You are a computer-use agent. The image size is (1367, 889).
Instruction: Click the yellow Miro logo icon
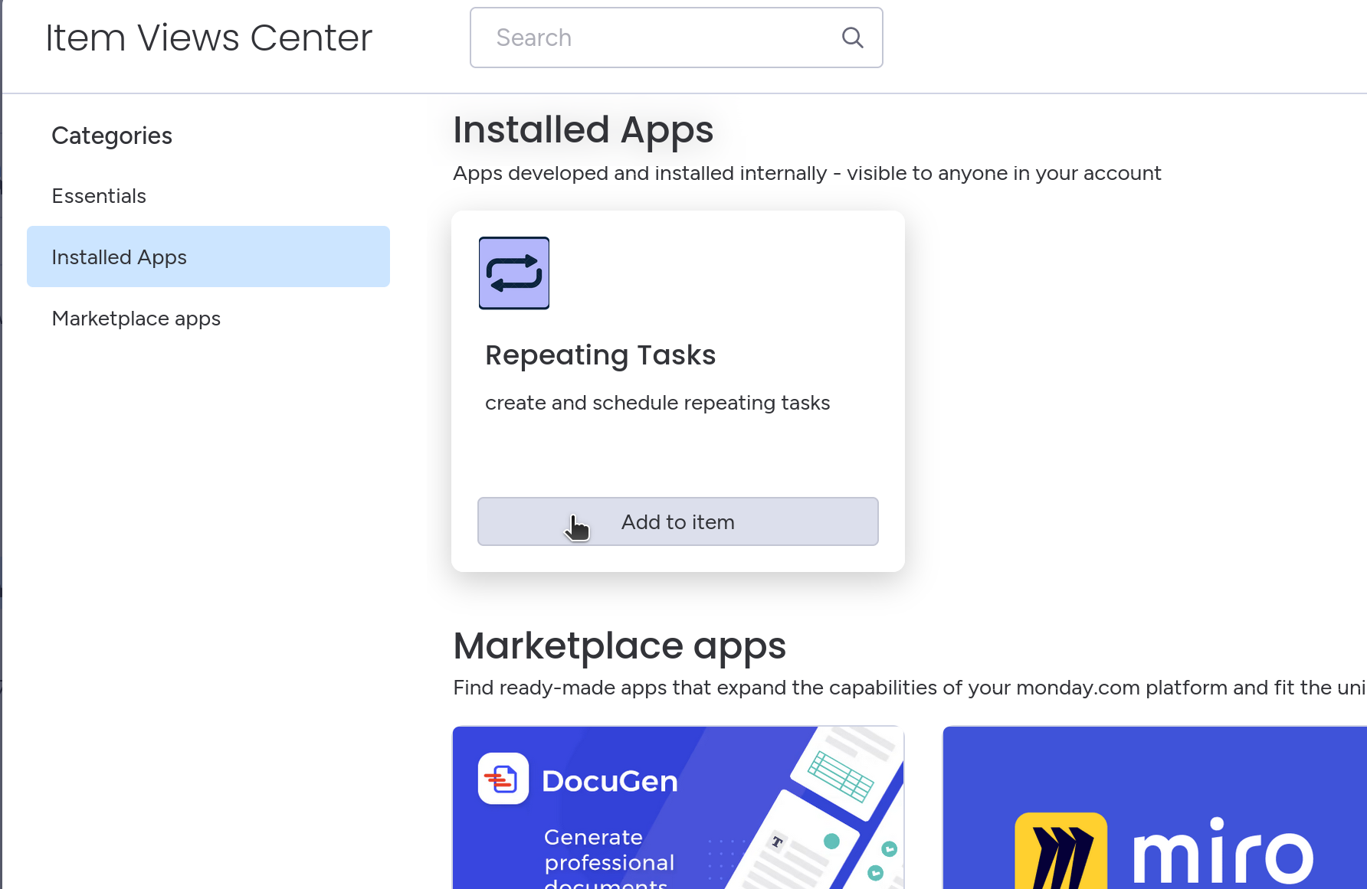coord(1060,851)
